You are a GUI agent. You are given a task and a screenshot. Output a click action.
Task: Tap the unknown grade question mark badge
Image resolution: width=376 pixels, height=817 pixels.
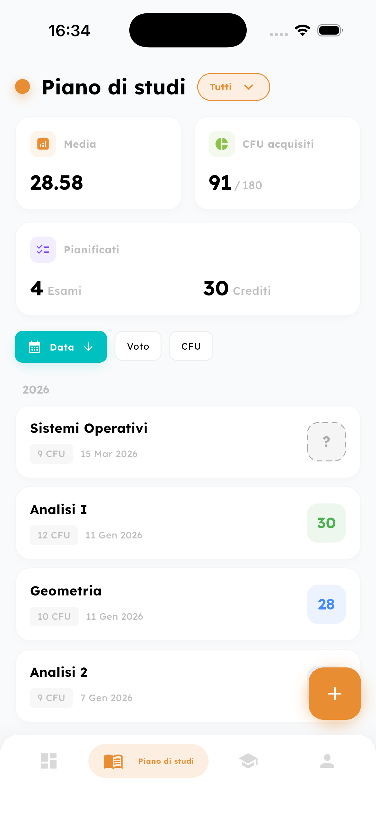click(326, 442)
